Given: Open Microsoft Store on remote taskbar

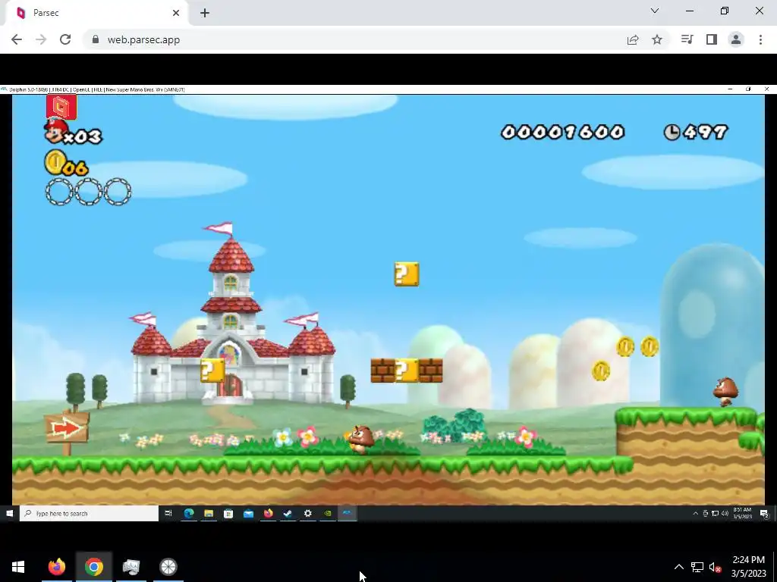Looking at the screenshot, I should click(228, 514).
